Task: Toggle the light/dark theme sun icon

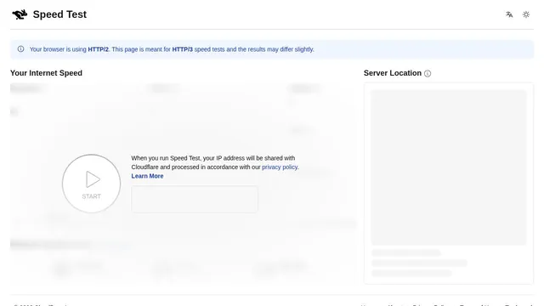Action: 526,14
